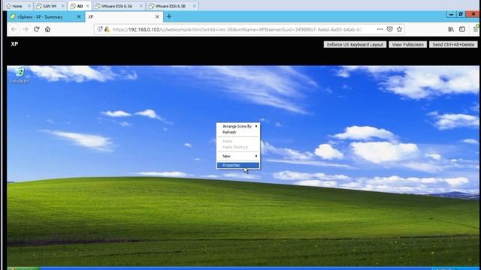Image resolution: width=481 pixels, height=270 pixels.
Task: Save page to Pocket
Action: coord(389,29)
